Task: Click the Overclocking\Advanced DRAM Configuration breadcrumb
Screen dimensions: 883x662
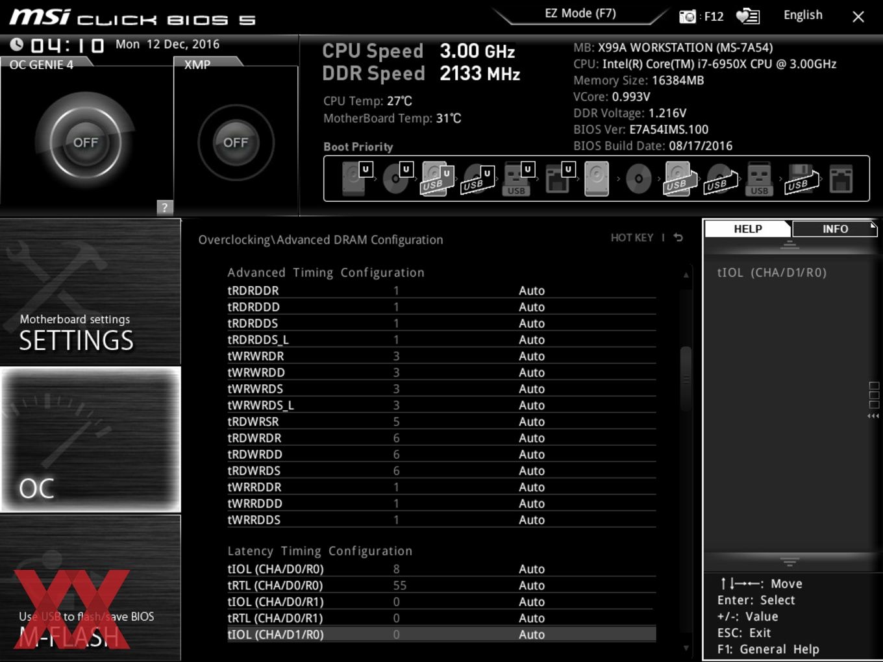Action: point(321,239)
